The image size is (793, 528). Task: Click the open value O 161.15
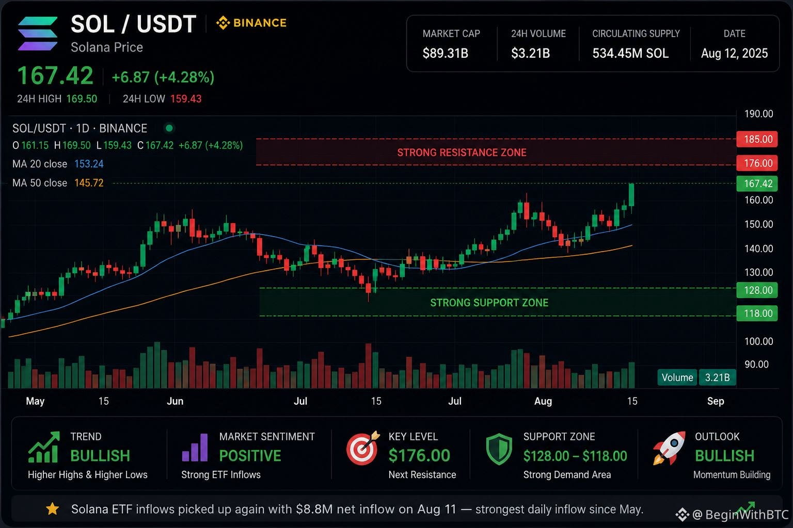30,145
